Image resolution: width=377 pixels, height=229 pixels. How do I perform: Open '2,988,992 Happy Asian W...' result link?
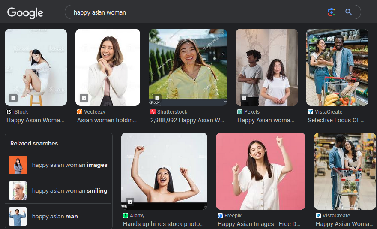(187, 121)
